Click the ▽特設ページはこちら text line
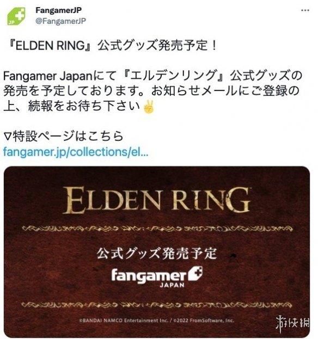Screen dimensions: 318x339 (64, 136)
